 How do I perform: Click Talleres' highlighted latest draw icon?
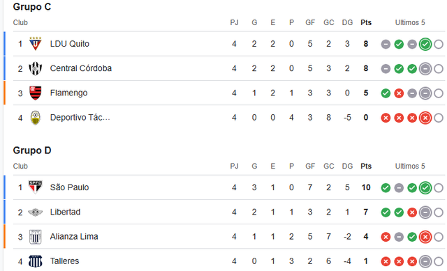coord(425,262)
